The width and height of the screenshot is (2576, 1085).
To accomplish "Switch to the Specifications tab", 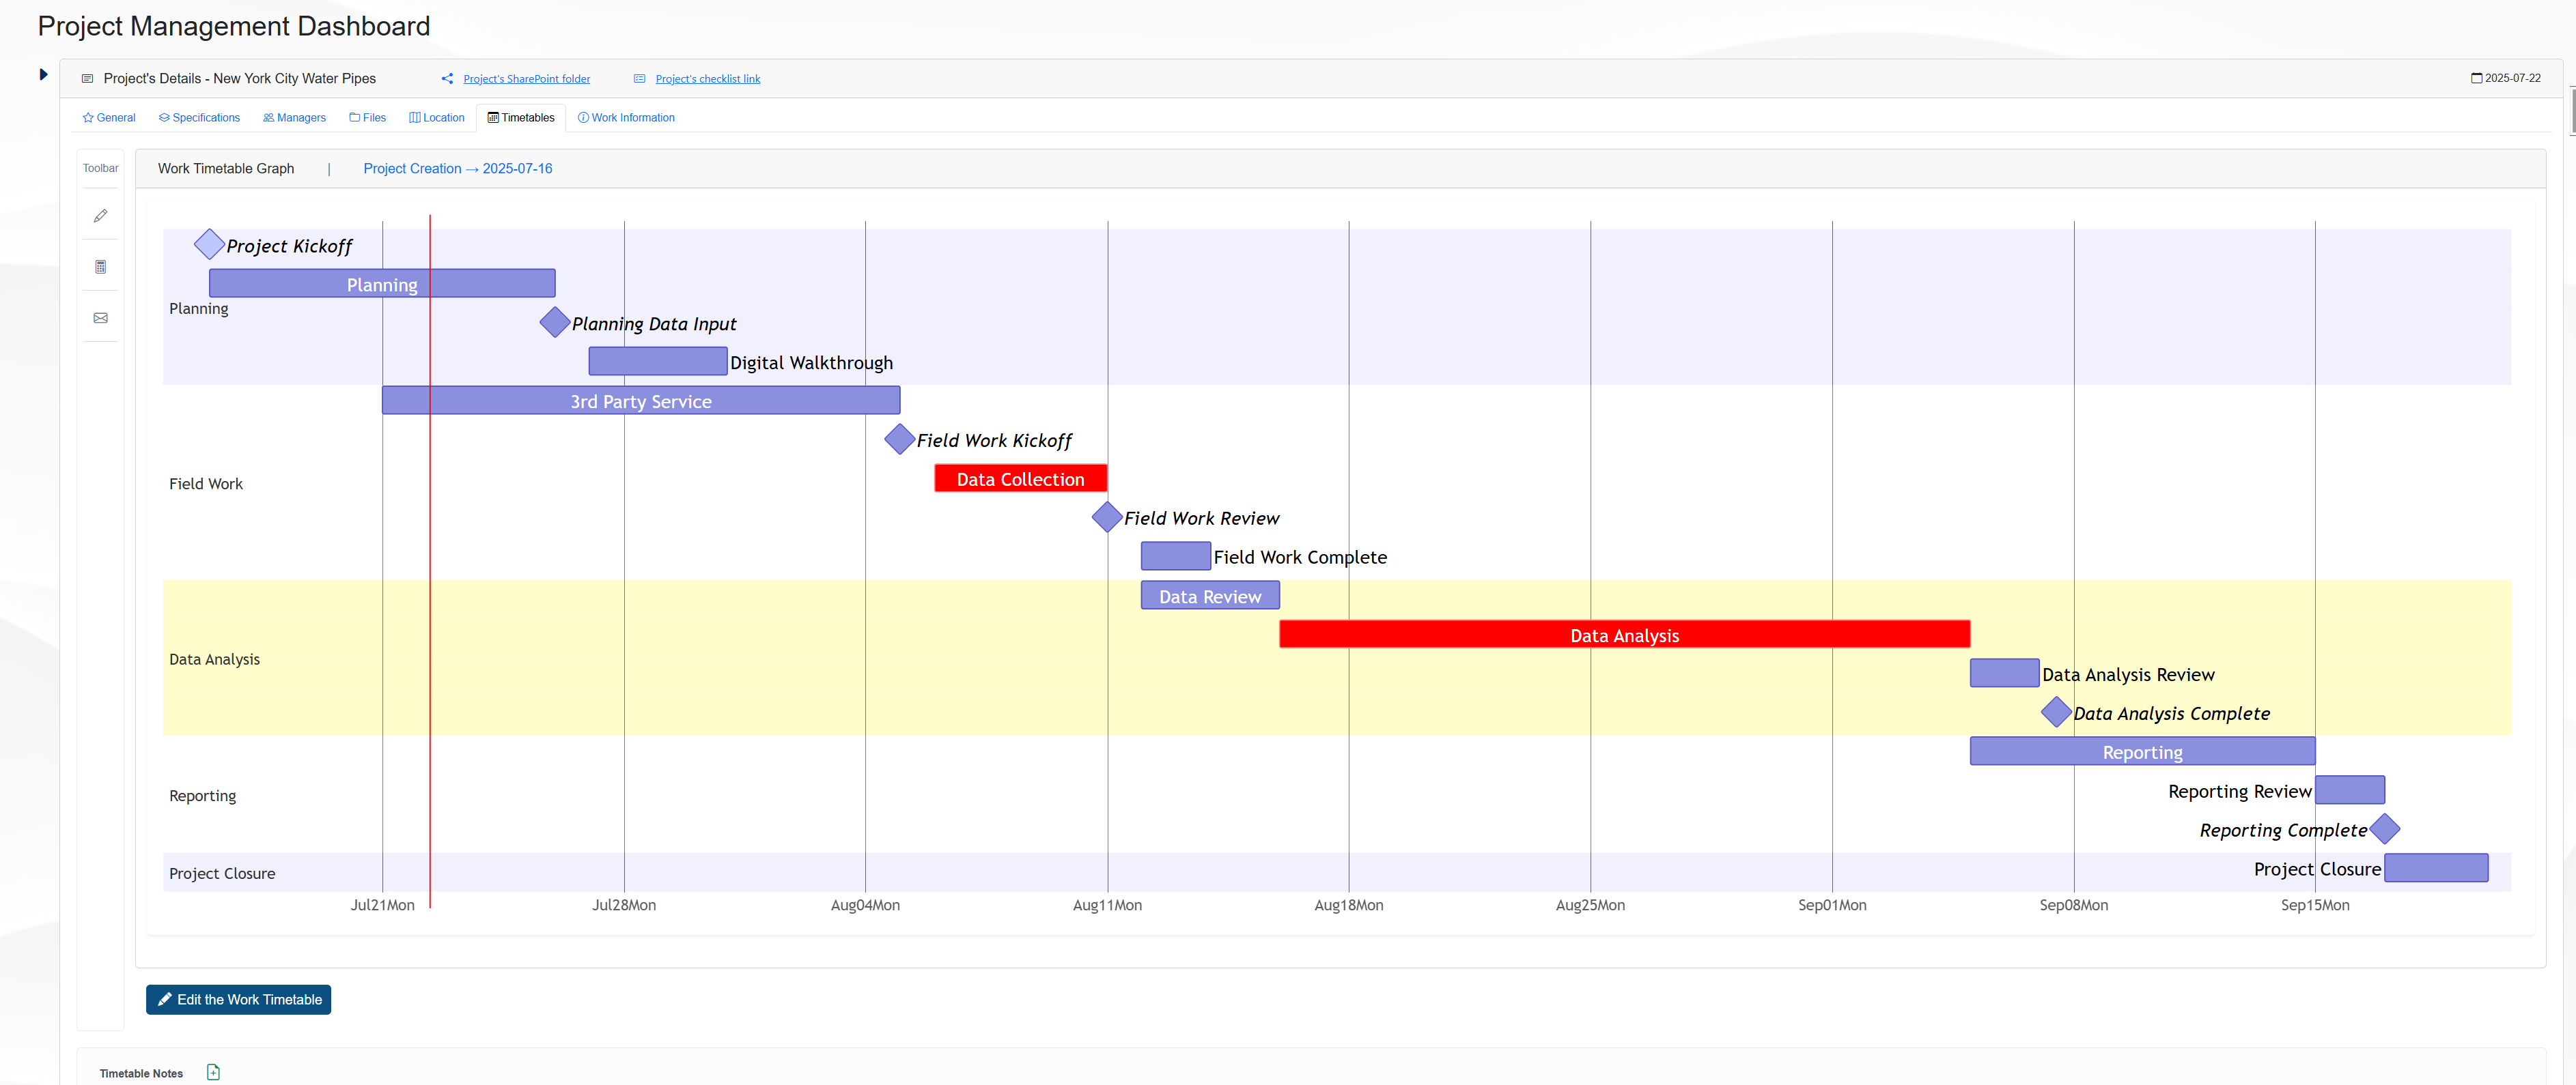I will 199,118.
